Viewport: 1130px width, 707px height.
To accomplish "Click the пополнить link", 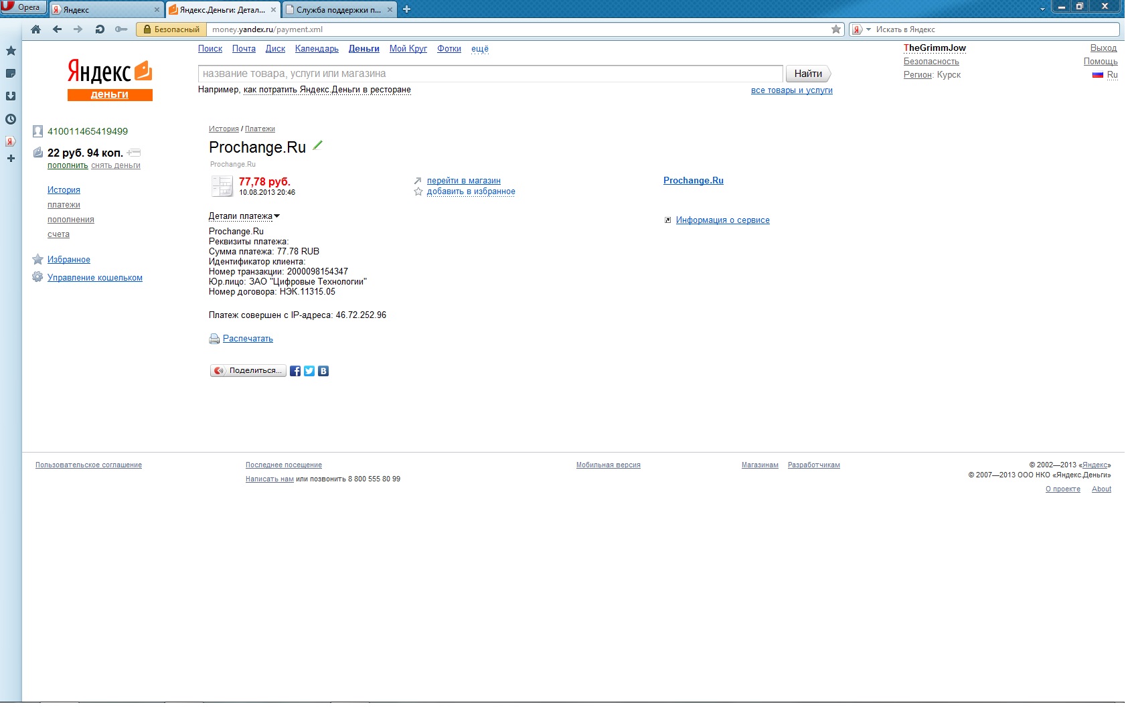I will [68, 165].
